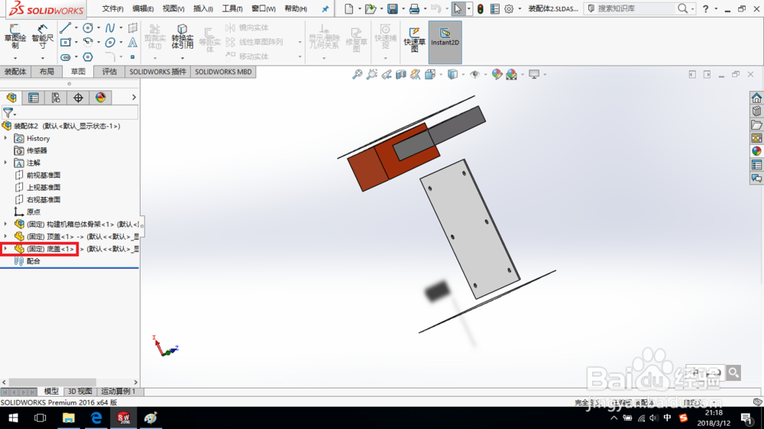Select the Corner Rectangle tool
Image resolution: width=764 pixels, height=429 pixels.
[x=65, y=42]
